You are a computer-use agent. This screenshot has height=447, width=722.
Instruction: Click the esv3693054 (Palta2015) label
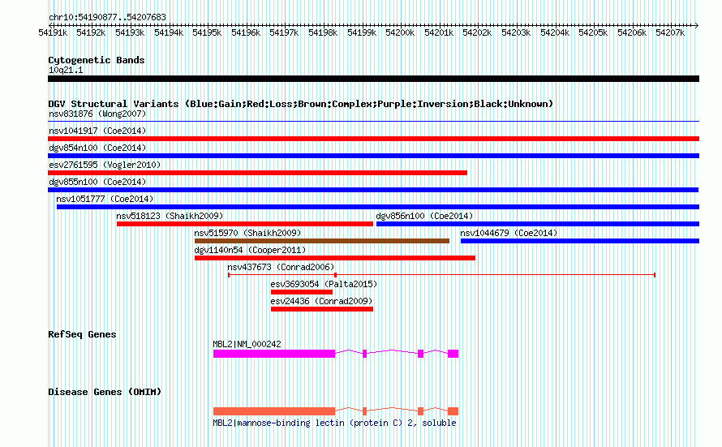pos(324,284)
